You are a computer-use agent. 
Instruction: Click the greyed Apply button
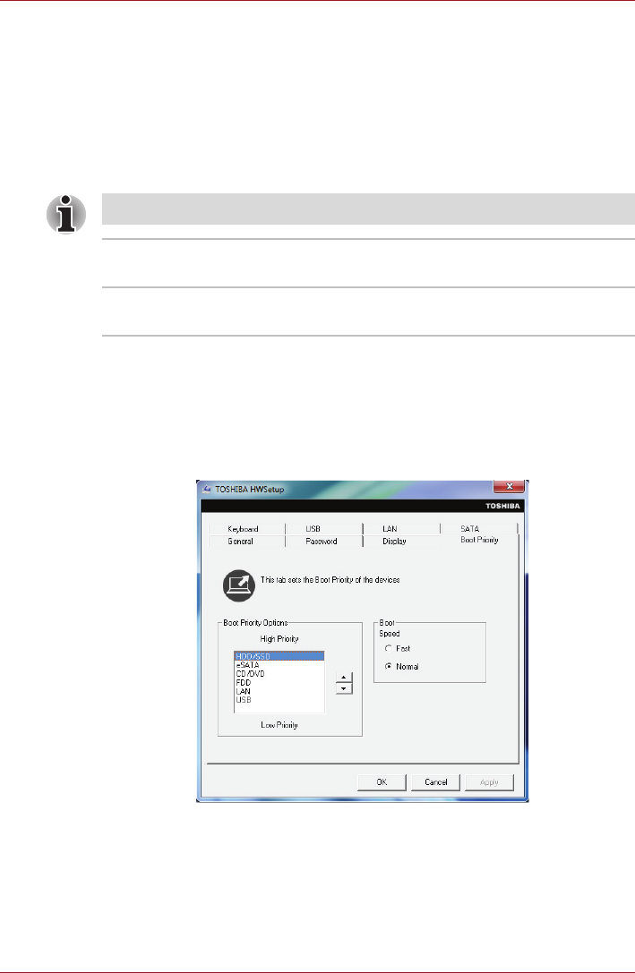489,781
